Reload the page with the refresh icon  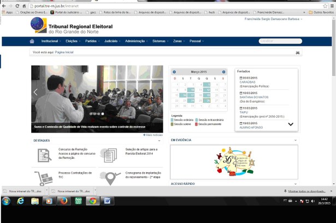17,6
